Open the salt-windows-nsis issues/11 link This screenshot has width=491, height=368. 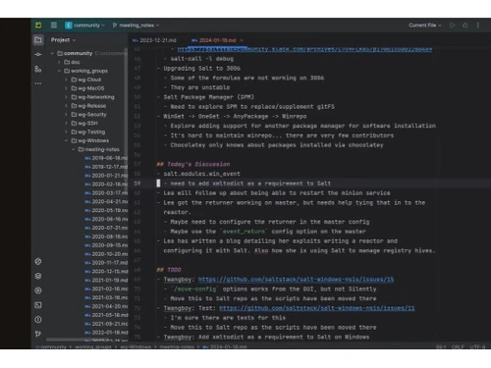[x=317, y=308]
